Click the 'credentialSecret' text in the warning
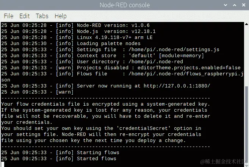The image size is (249, 167). (x=144, y=128)
